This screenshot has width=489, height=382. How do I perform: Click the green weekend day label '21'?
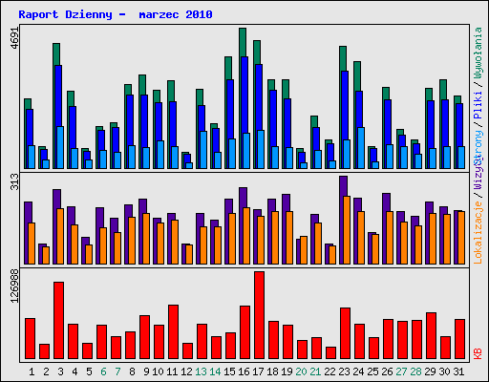coord(315,371)
